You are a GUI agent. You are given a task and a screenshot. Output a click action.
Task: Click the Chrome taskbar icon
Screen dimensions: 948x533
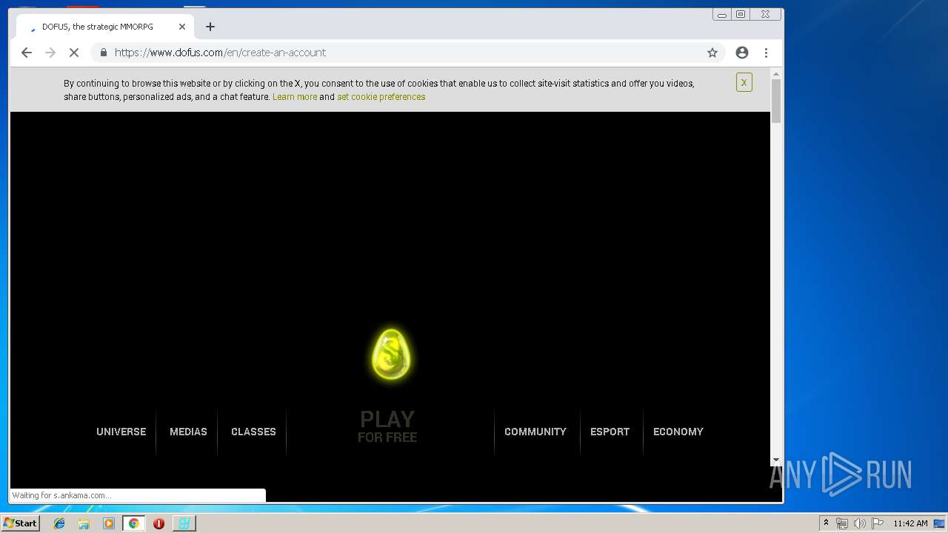pos(134,523)
